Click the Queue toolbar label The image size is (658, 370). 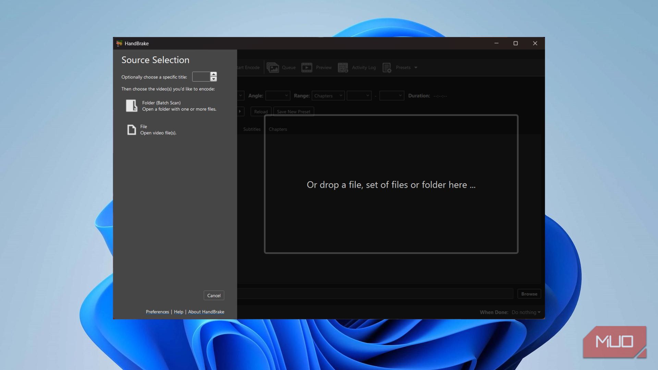(289, 67)
